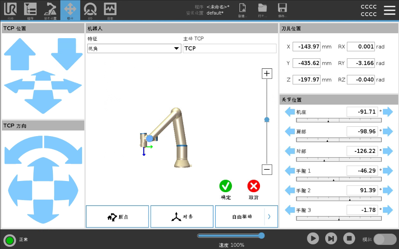The height and width of the screenshot is (249, 399).
Task: Increase the base (机座) joint angle
Action: (388, 112)
